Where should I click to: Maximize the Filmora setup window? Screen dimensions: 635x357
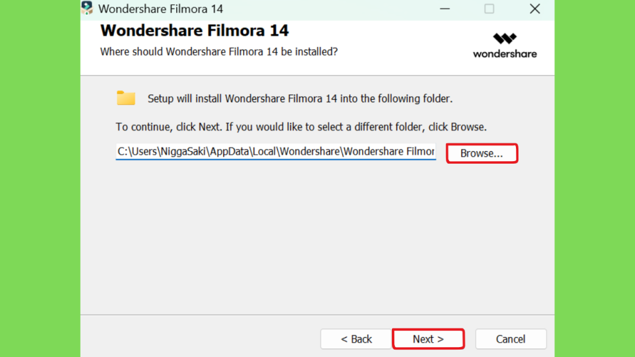pyautogui.click(x=489, y=9)
